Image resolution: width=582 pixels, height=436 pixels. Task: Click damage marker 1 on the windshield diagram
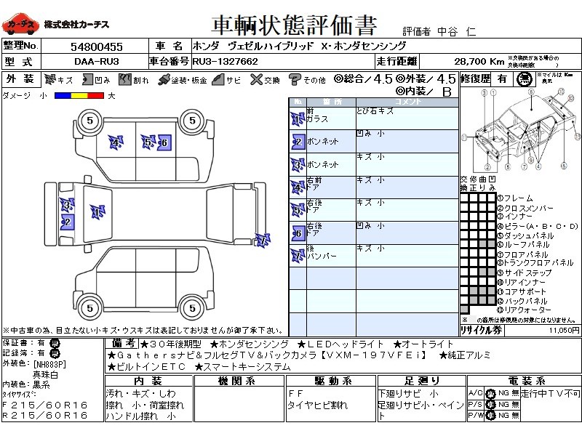tap(97, 212)
